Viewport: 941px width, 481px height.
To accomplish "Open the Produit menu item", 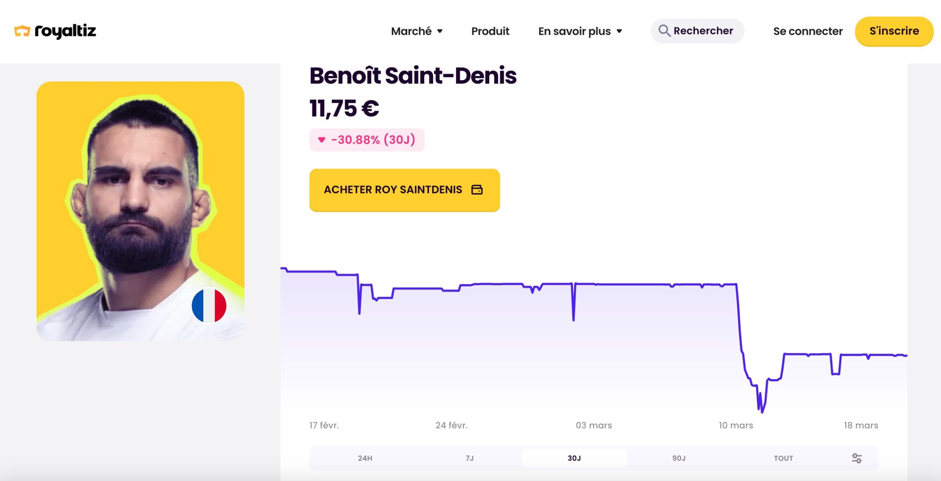I will (490, 32).
